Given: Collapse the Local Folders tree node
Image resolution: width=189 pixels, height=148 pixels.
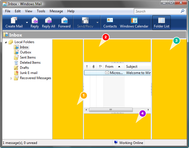Looking at the screenshot, I should coord(6,42).
